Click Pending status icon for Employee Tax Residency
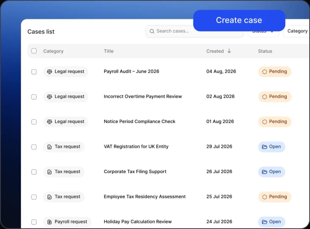Screen dimensions: 310x229 click(265, 197)
